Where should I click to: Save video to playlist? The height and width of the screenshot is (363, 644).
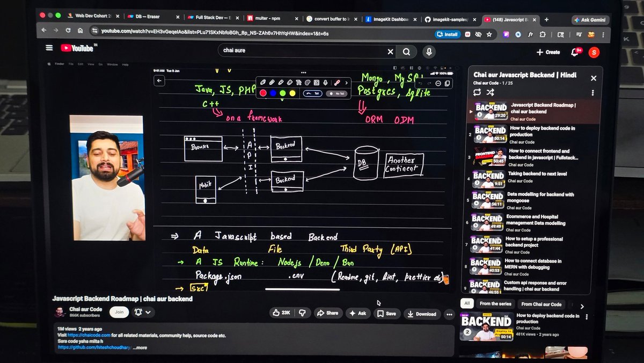387,314
